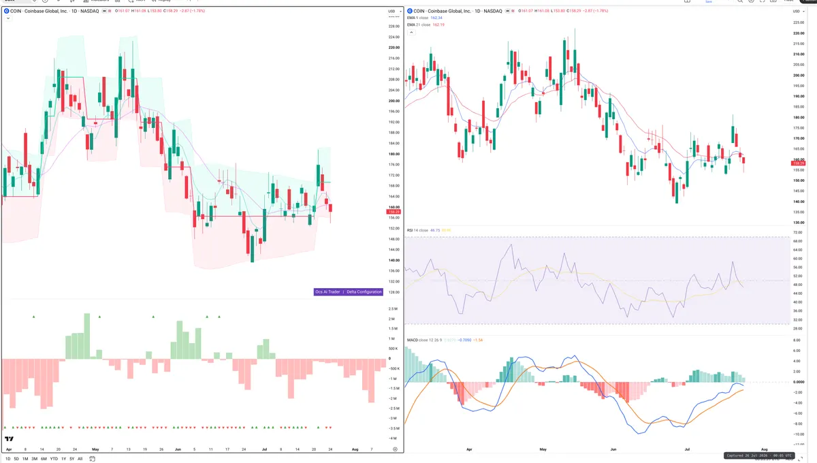Viewport: 817px width, 463px height.
Task: Set the time range to All
Action: pos(80,459)
